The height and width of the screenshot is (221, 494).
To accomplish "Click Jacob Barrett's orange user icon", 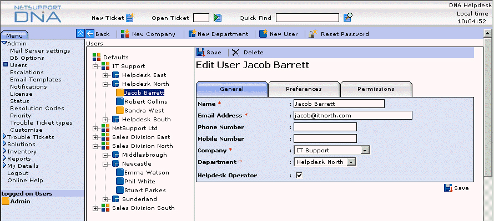I will coord(120,92).
